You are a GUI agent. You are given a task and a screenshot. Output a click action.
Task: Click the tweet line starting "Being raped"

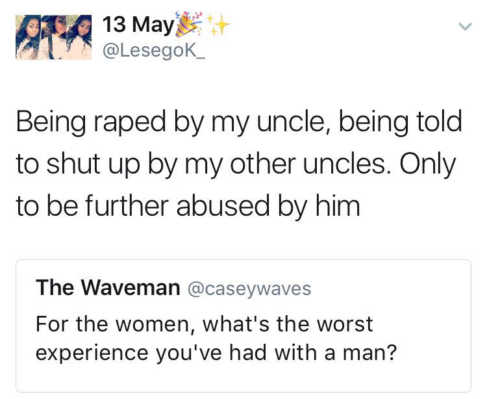tap(239, 122)
